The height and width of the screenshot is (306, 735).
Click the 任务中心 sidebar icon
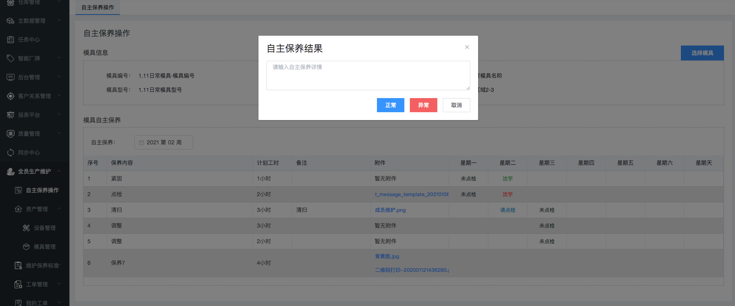point(11,40)
